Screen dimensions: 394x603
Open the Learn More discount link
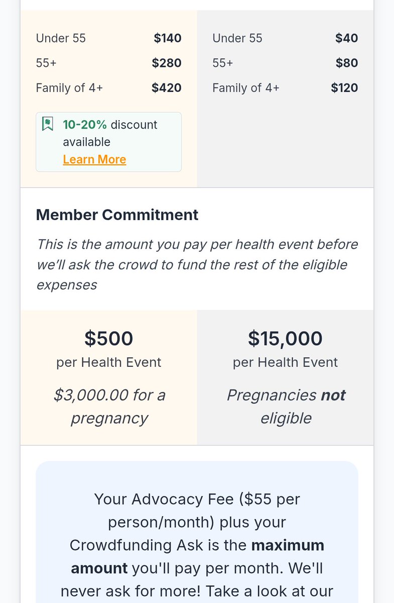pyautogui.click(x=94, y=159)
